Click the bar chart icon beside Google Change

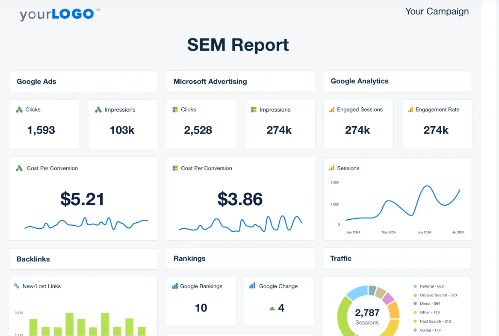(x=253, y=286)
